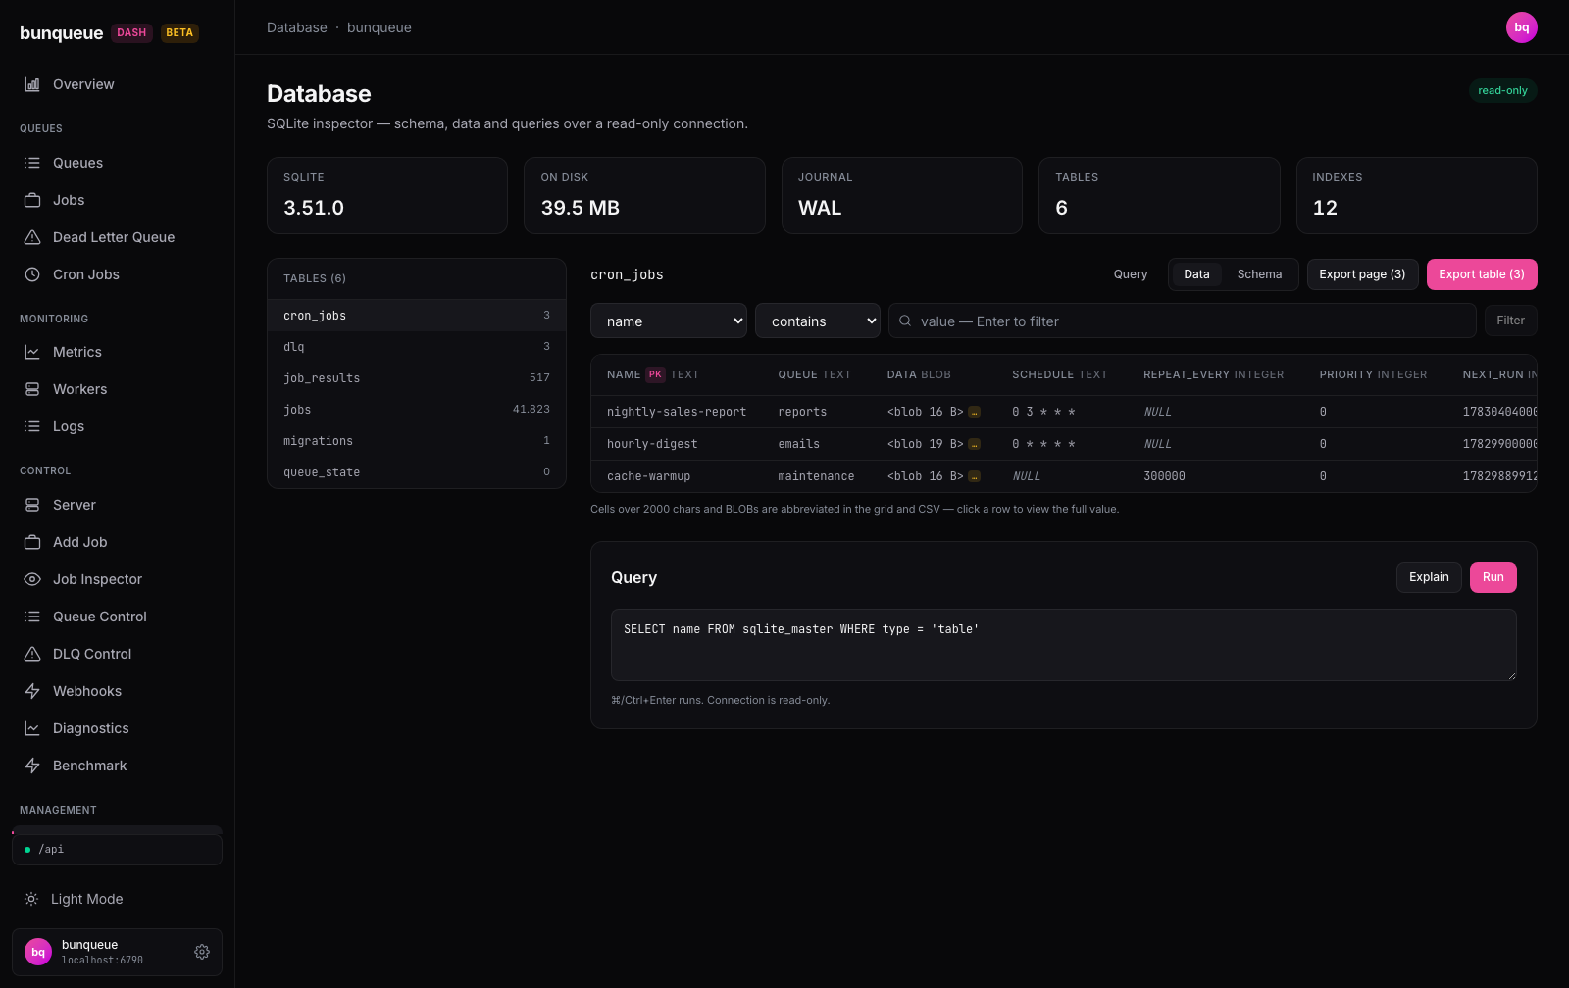Open settings gear next to bunqueue localhost

202,952
